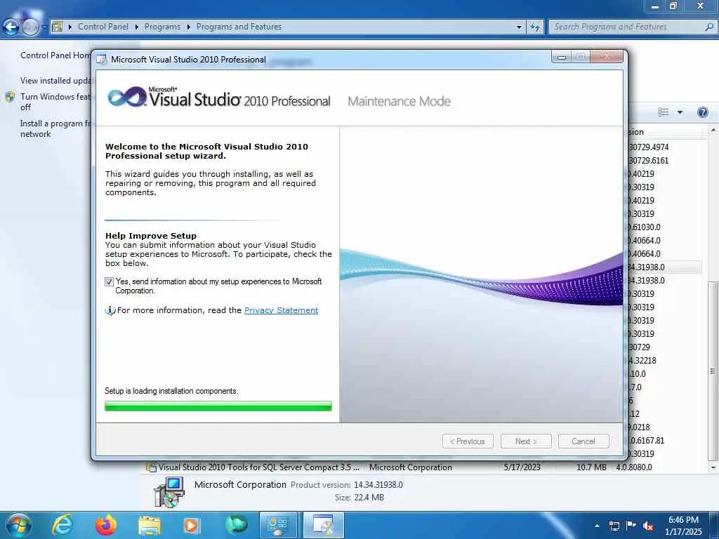Open Turn Windows features on or off

click(x=55, y=102)
